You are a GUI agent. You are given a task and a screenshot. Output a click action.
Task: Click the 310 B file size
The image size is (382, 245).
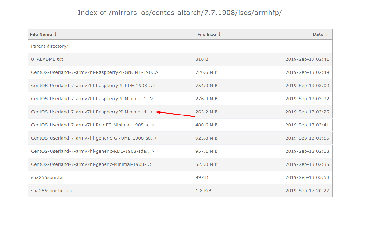click(x=202, y=59)
